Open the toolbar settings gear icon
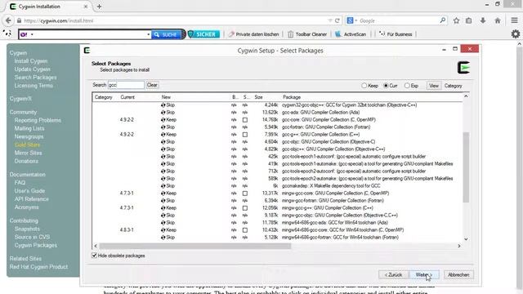 click(516, 34)
